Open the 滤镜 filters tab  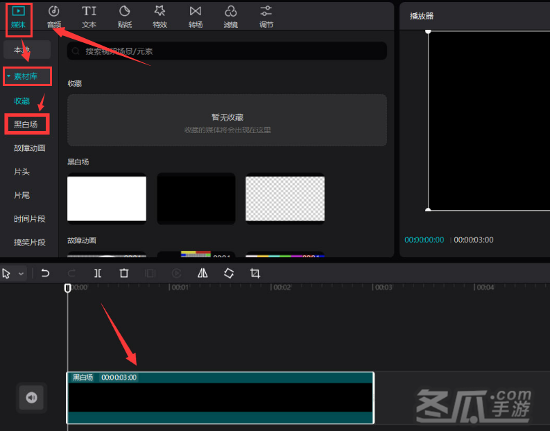click(x=231, y=17)
